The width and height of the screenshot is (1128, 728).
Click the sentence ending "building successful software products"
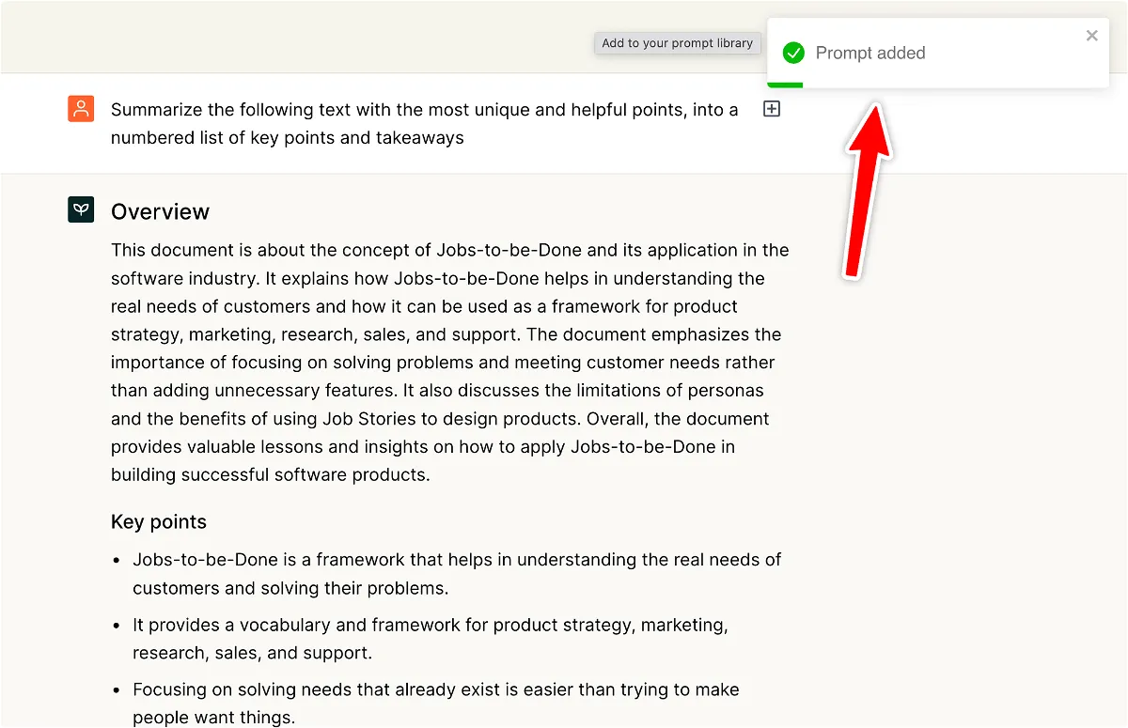271,475
